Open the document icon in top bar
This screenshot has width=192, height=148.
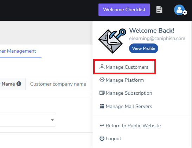pos(159,9)
